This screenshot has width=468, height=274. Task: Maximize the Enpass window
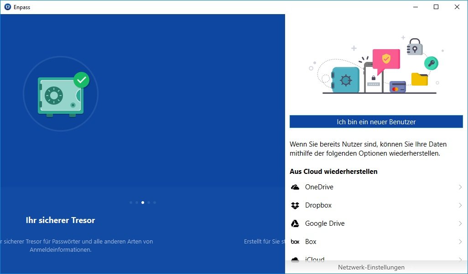436,7
